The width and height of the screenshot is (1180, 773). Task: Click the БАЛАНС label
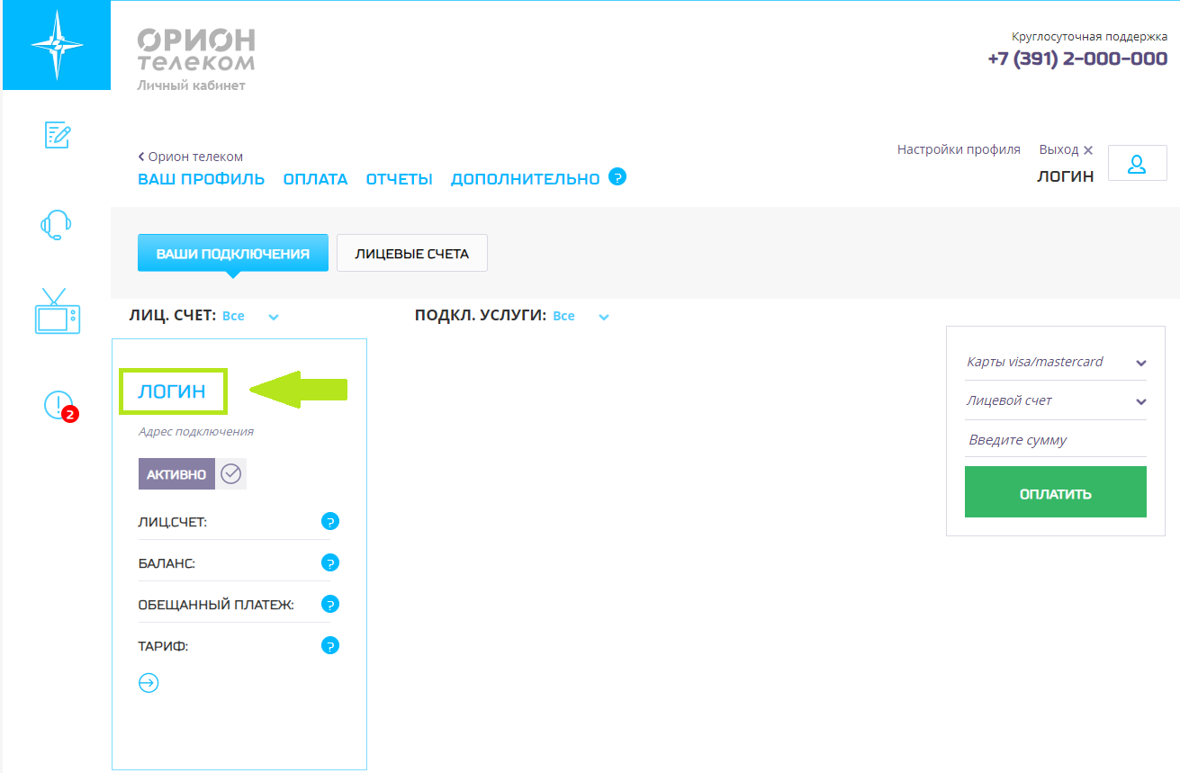(x=167, y=563)
